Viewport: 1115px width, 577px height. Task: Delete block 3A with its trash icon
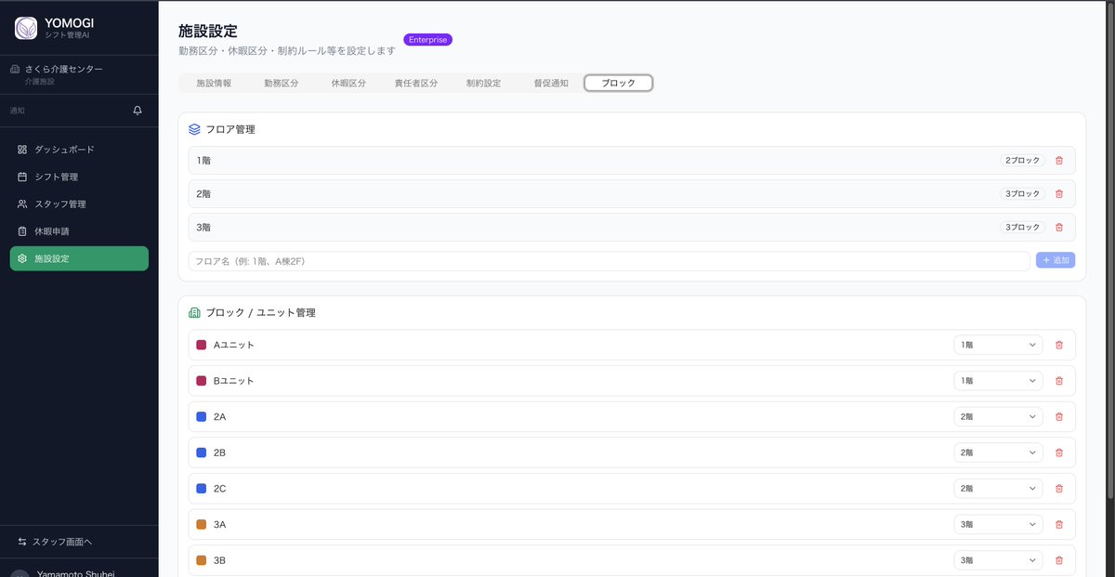point(1059,525)
